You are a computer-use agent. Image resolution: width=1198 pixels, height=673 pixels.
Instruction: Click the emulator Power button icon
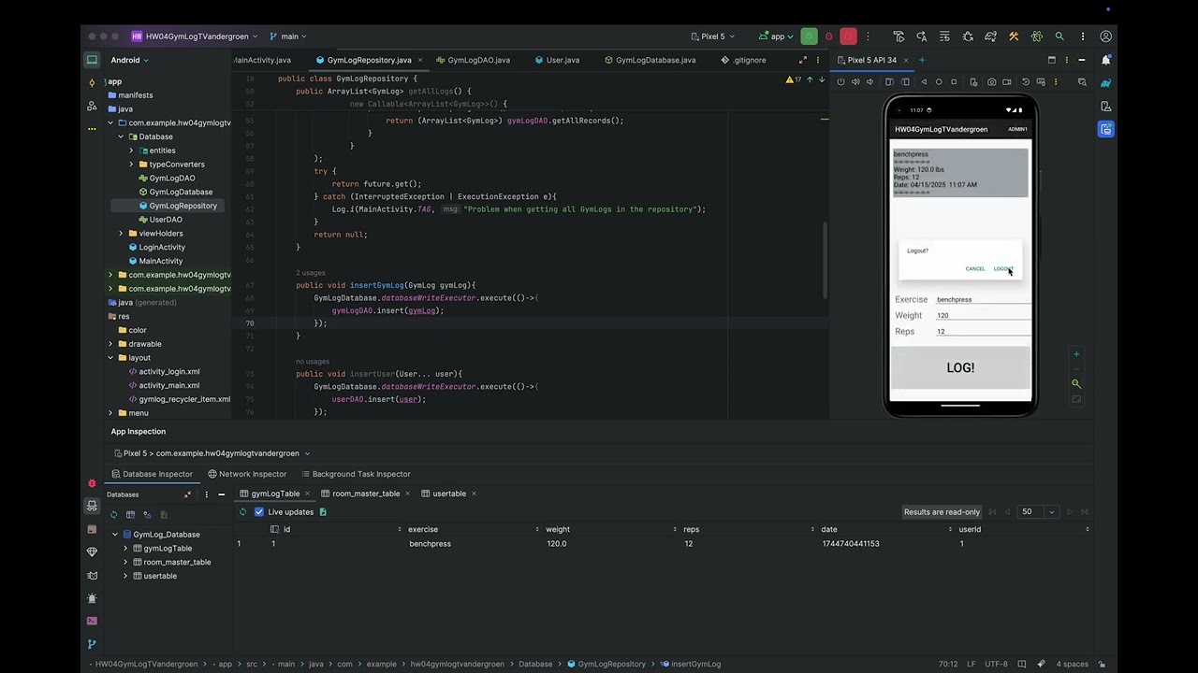pyautogui.click(x=840, y=82)
